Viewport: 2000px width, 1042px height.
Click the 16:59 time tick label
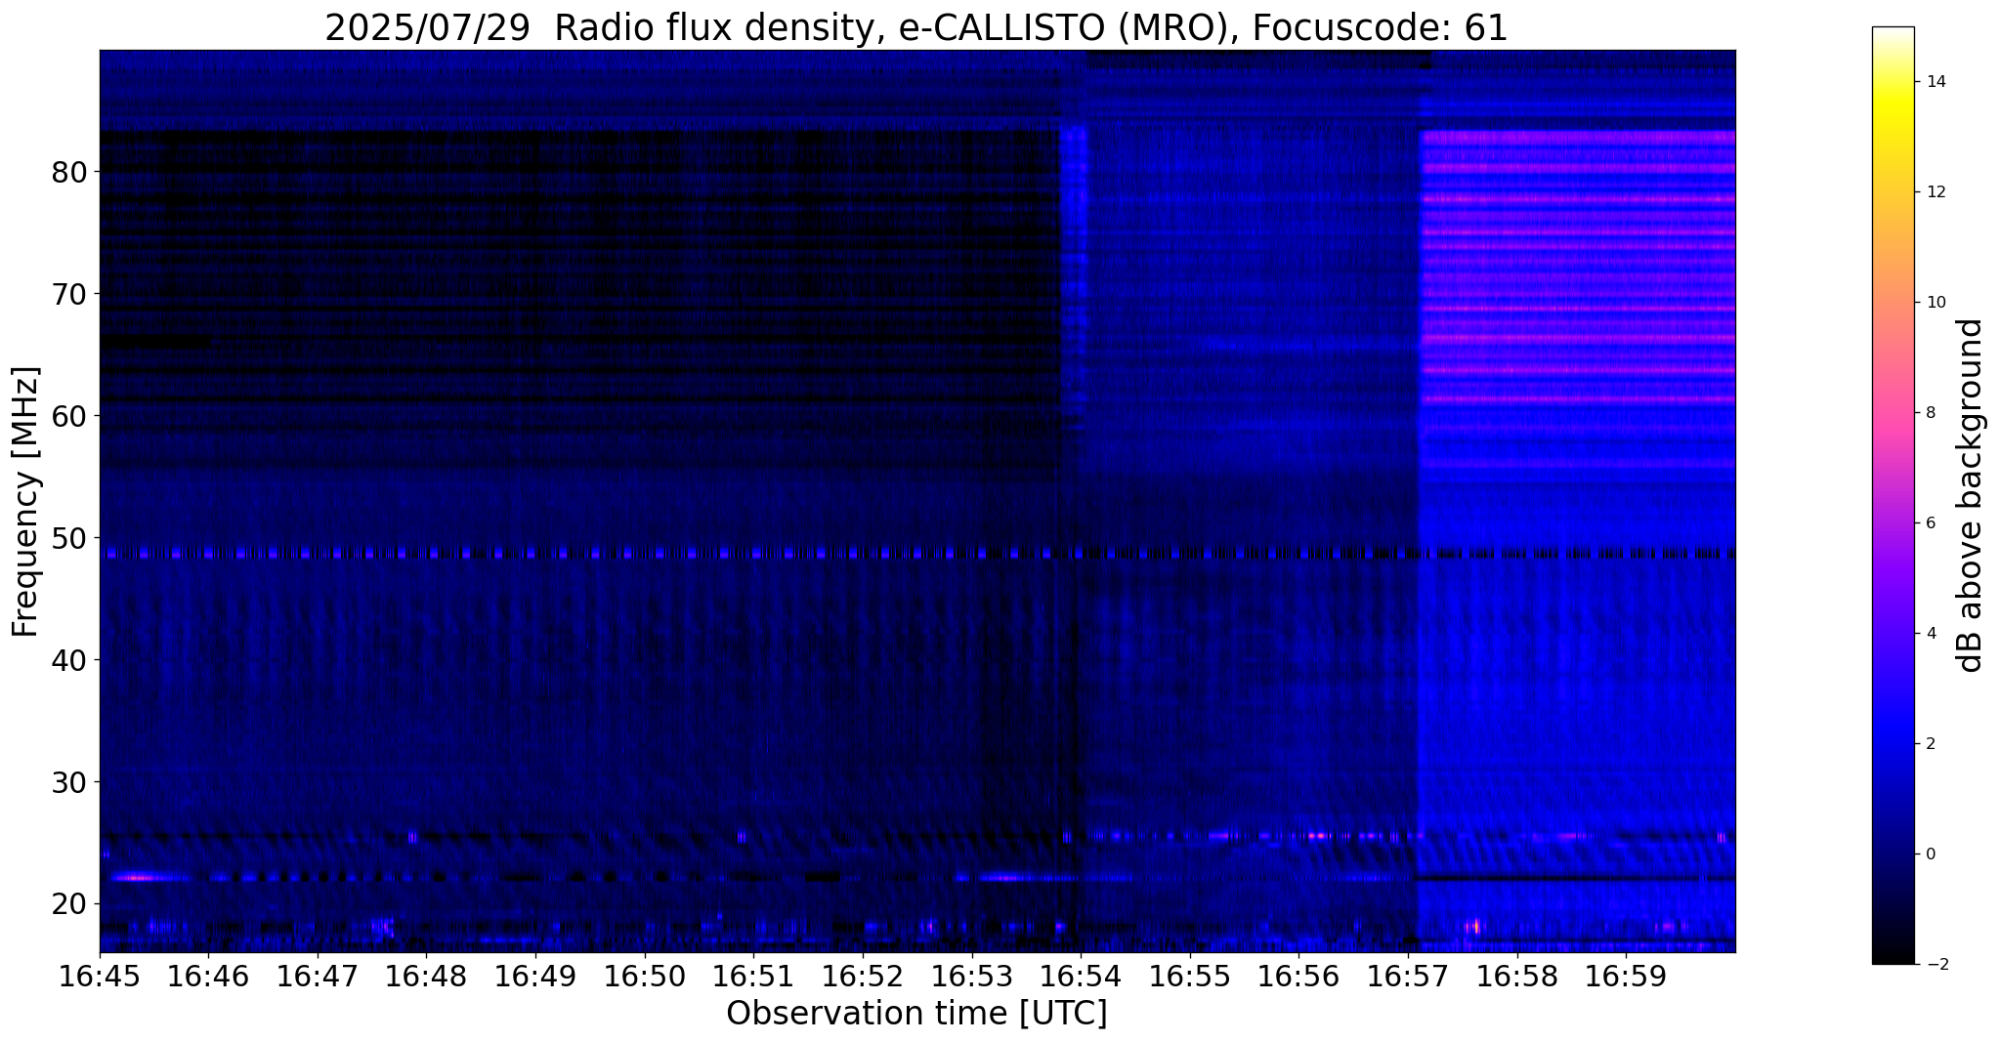click(1626, 976)
